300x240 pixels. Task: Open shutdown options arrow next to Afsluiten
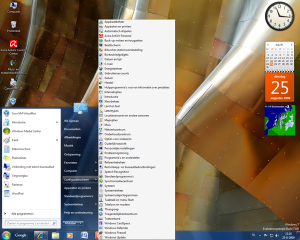81,223
